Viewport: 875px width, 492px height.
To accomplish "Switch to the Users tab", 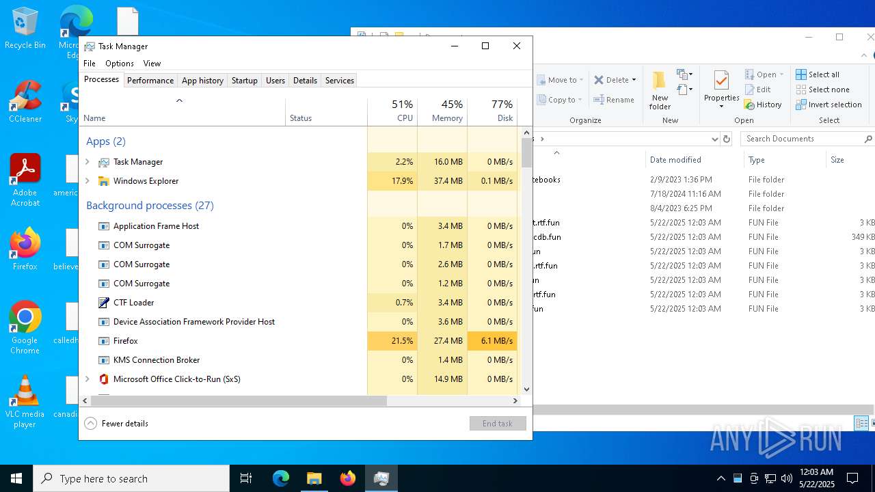I will tap(275, 81).
